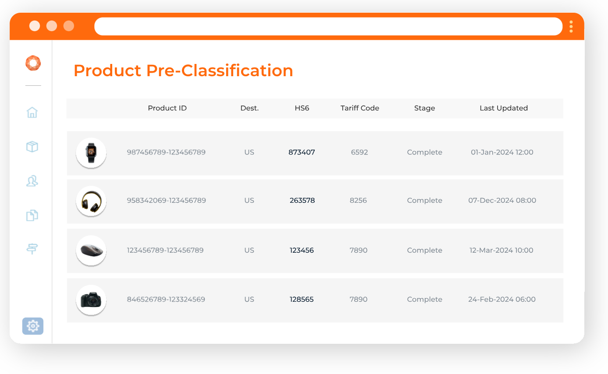Click the computer mouse thumbnail
The image size is (608, 374).
tap(91, 251)
